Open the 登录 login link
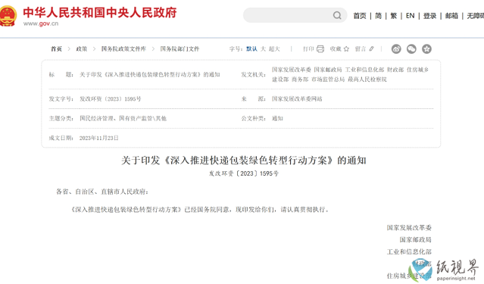Screen dimensions: 484x284 point(429,16)
